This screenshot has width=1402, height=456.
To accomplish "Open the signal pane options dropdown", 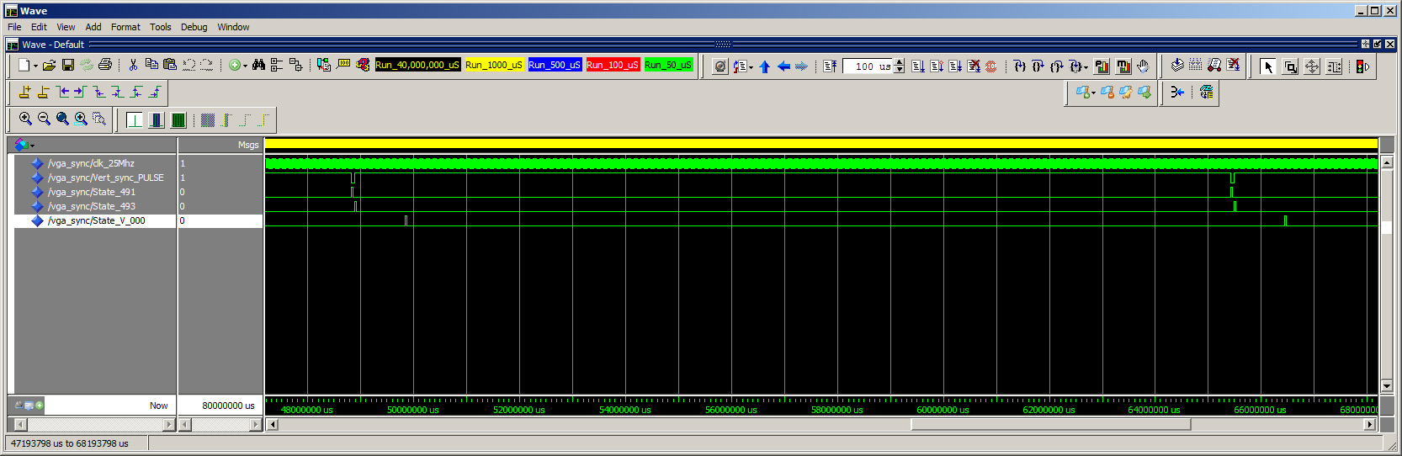I will [32, 146].
